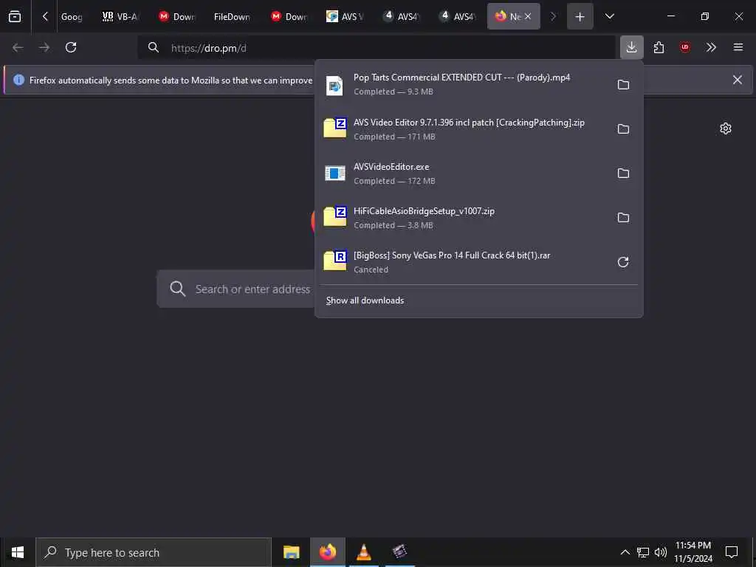756x567 pixels.
Task: Click the Type here to search box
Action: click(154, 552)
